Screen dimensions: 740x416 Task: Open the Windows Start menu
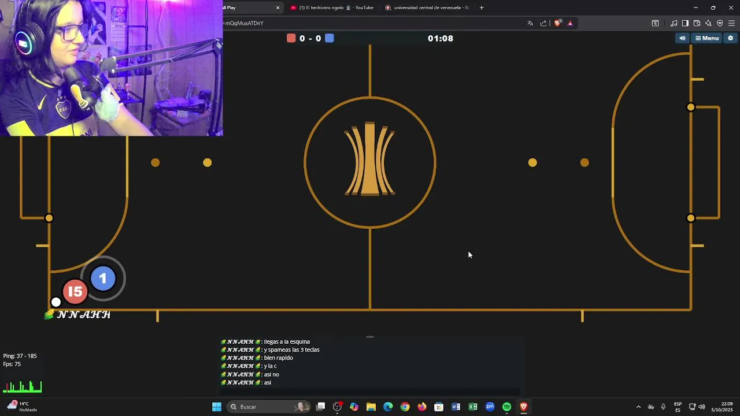tap(217, 407)
